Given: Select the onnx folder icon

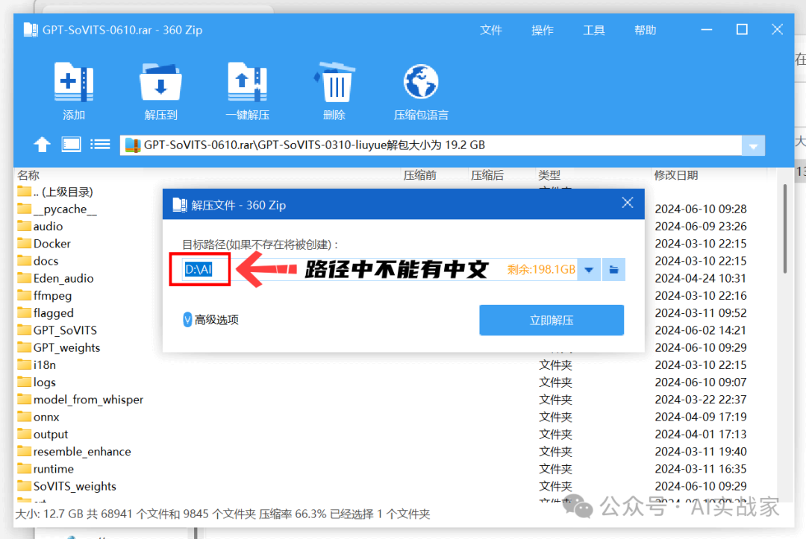Looking at the screenshot, I should (x=24, y=416).
